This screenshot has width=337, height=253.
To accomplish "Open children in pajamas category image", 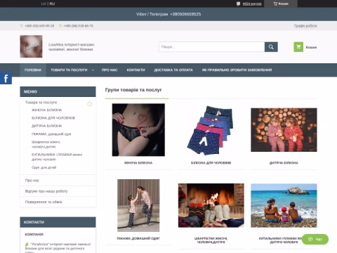I will point(284,130).
